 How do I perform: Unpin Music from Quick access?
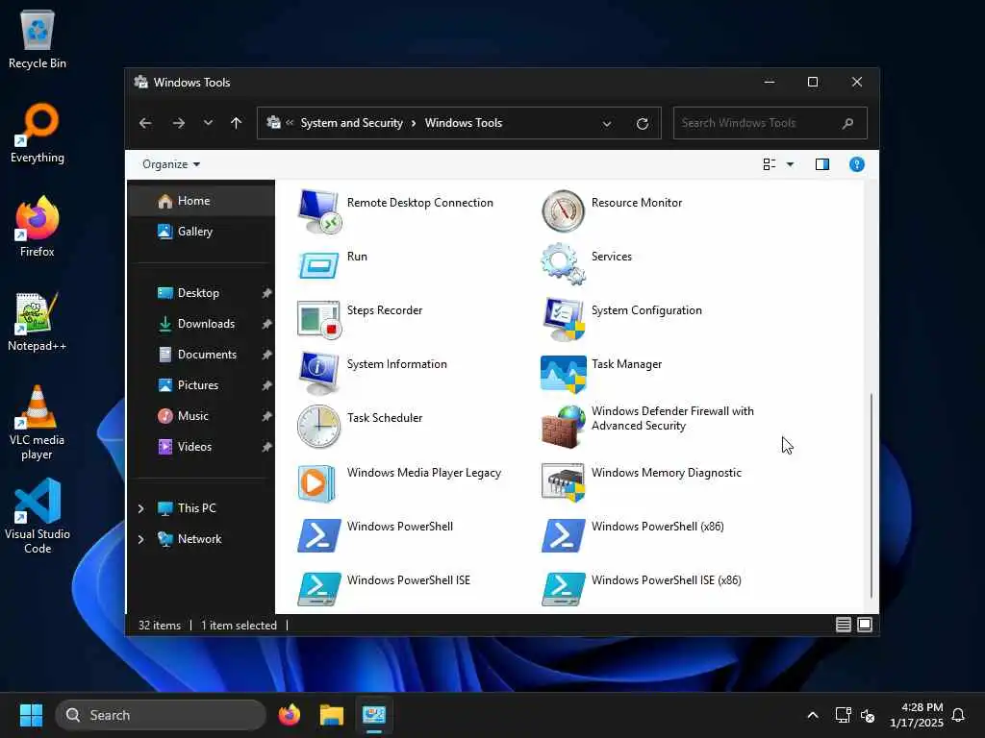[x=266, y=416]
